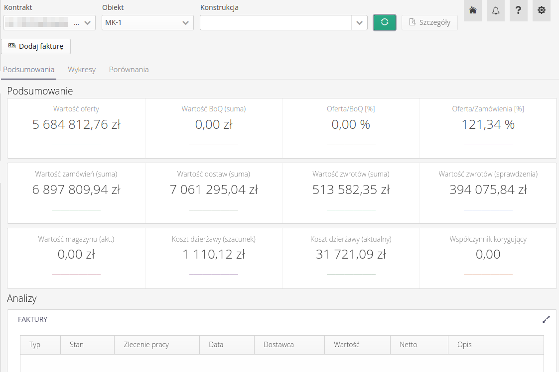
Task: Select the Koszt dzierżawy (aktualny) card
Action: click(x=351, y=258)
